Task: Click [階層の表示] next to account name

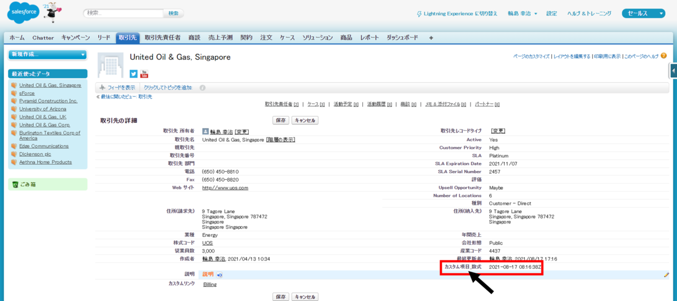Action: point(280,139)
